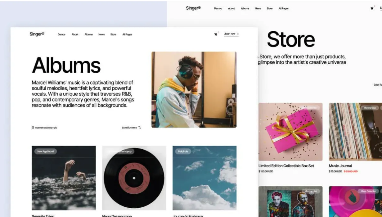Open the Music Journal product link

(x=340, y=166)
